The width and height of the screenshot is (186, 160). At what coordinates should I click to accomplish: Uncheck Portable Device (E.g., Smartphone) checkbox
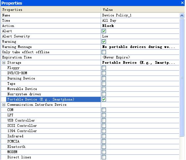pos(104,99)
